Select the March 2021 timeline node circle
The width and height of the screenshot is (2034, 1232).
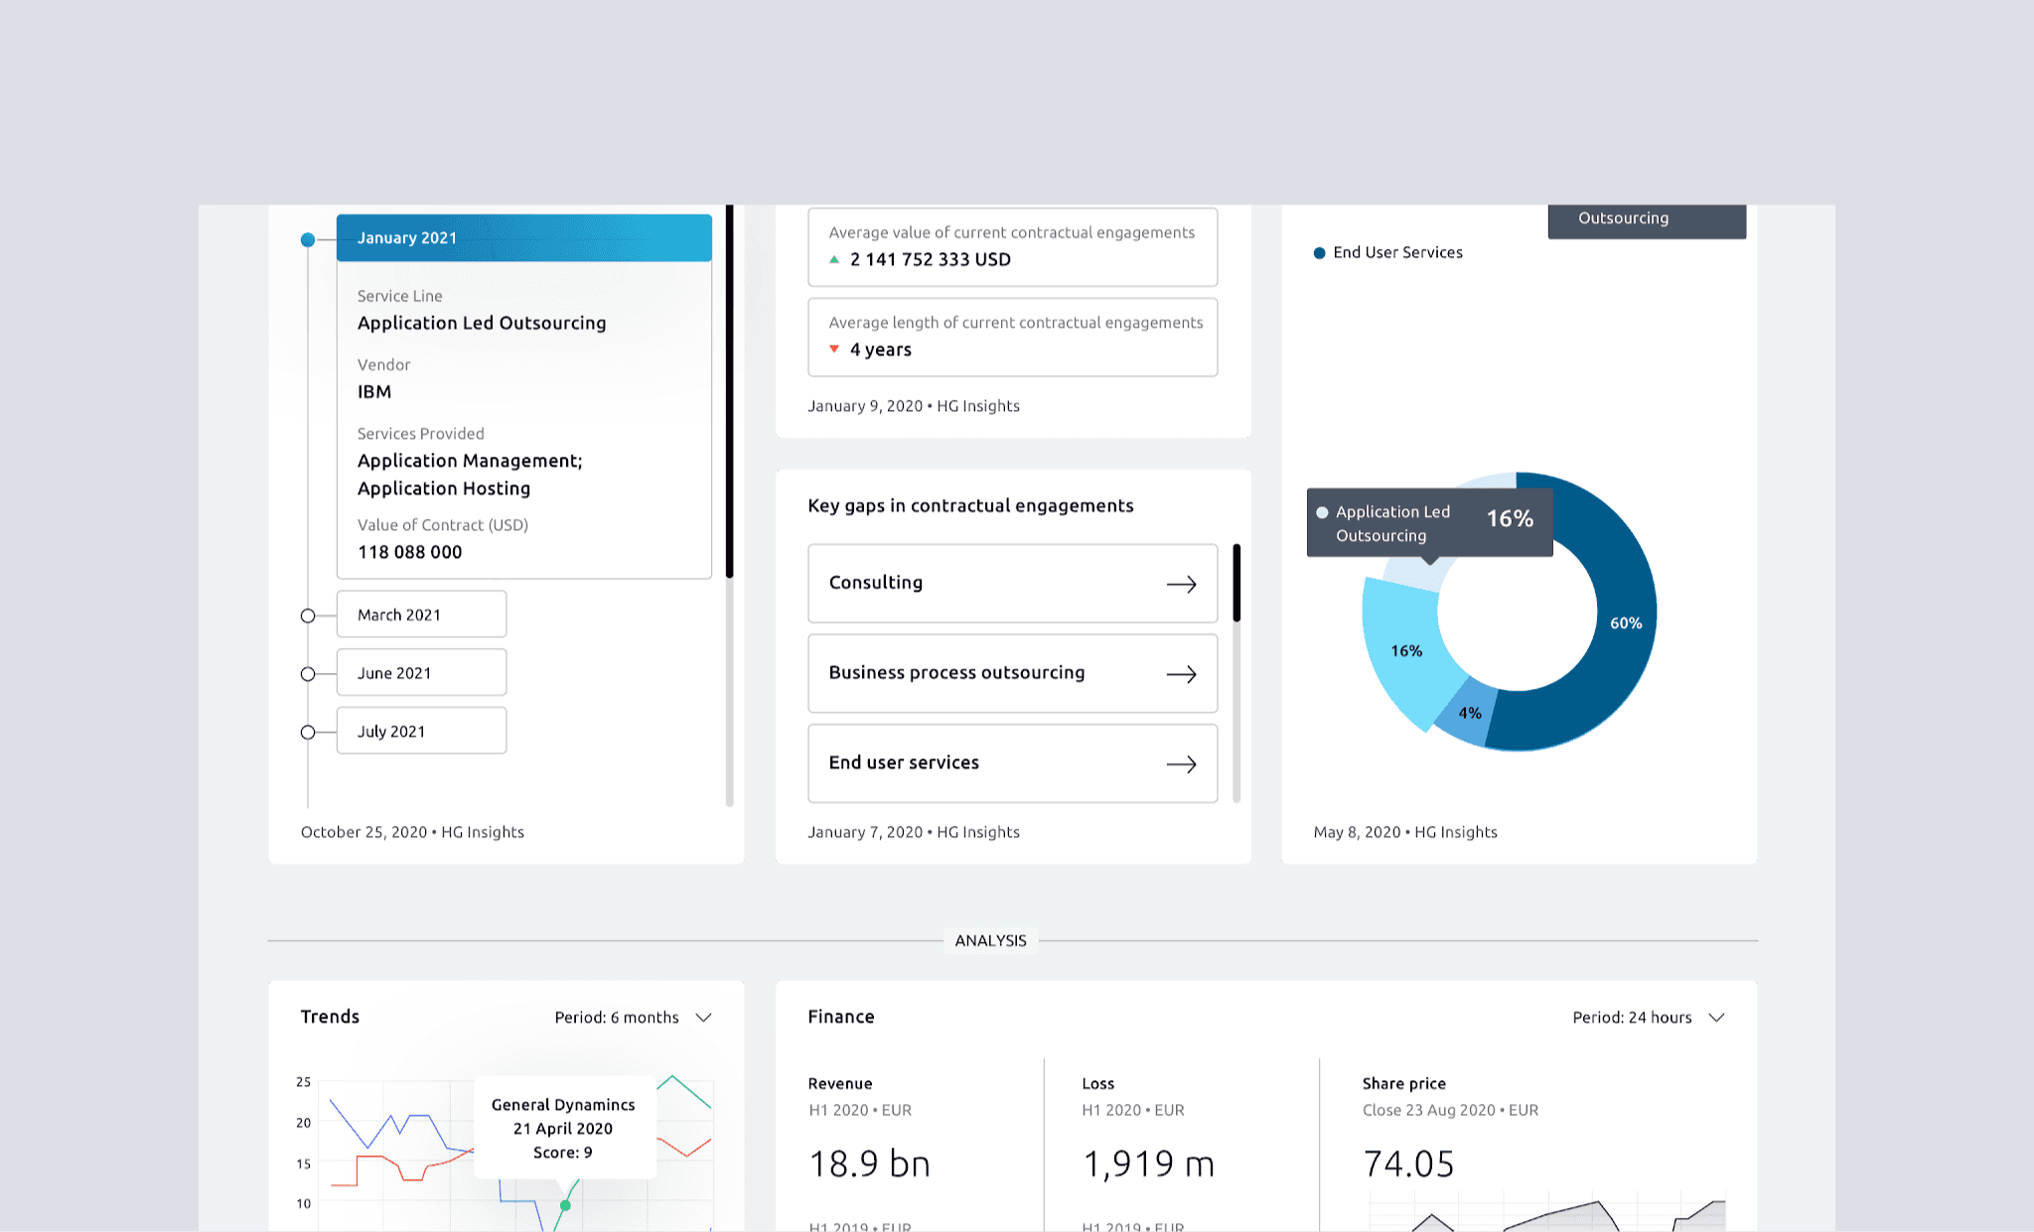(308, 616)
